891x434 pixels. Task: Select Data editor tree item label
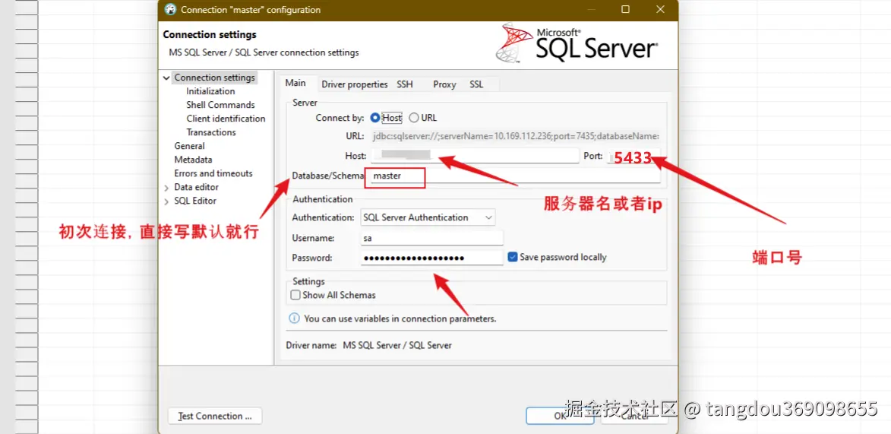pos(196,186)
